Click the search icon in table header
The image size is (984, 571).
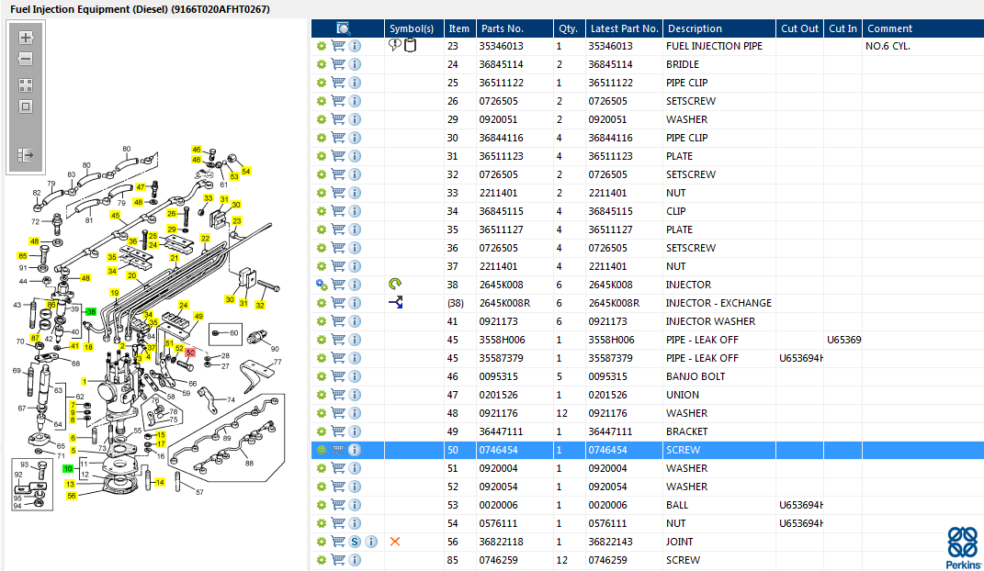344,28
